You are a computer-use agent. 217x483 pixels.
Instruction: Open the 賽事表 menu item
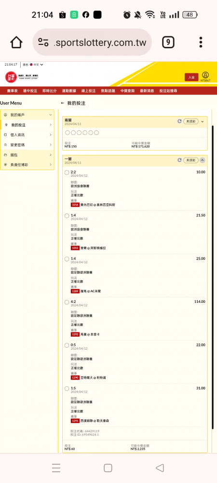(12, 91)
